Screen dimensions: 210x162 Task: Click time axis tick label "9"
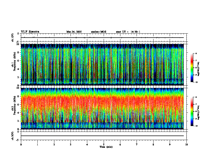click(x=170, y=145)
